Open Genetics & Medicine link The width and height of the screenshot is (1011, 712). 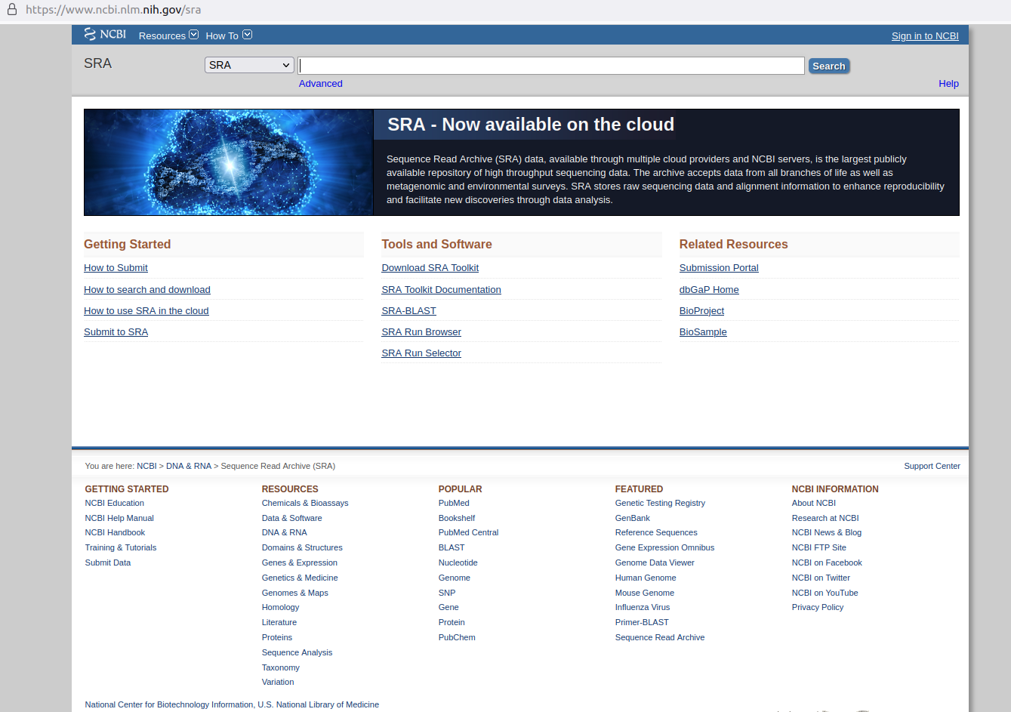click(300, 578)
